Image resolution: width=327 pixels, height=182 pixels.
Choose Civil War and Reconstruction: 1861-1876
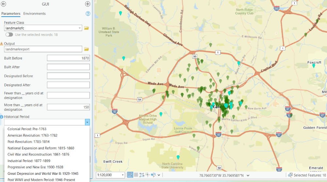click(x=38, y=155)
